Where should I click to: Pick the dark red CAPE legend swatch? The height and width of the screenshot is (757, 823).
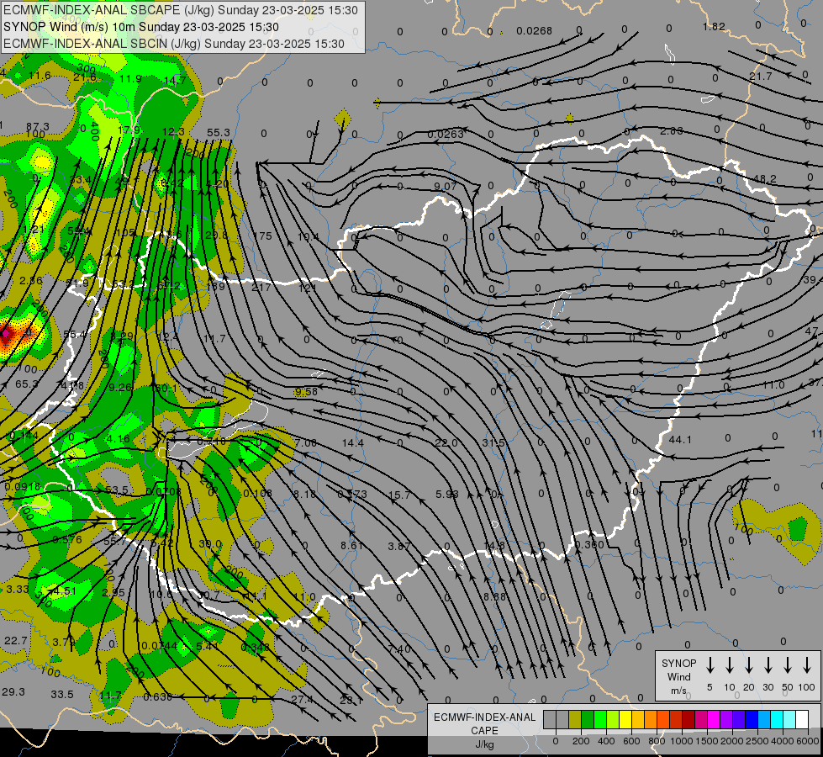click(688, 720)
